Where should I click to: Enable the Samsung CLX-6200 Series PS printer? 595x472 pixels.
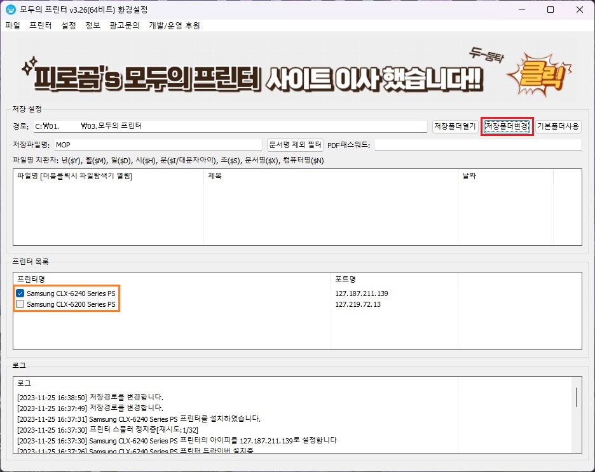(20, 304)
